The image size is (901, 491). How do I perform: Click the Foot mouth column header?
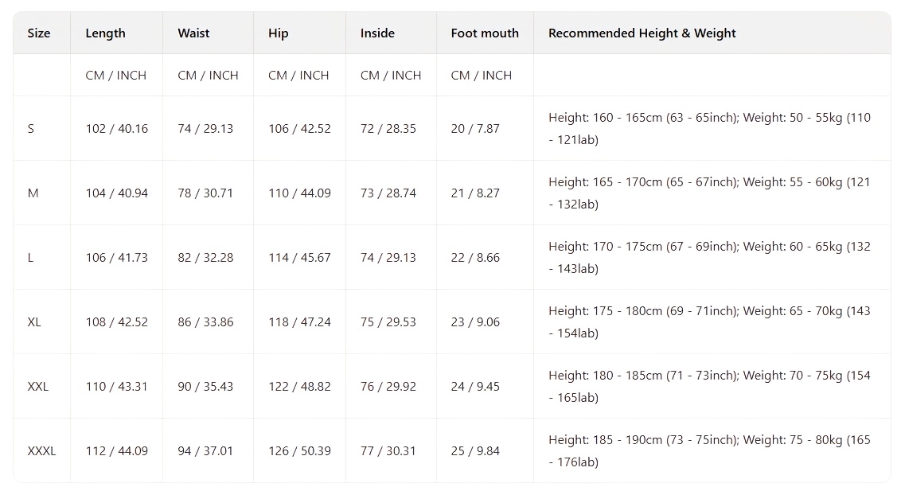pyautogui.click(x=485, y=33)
